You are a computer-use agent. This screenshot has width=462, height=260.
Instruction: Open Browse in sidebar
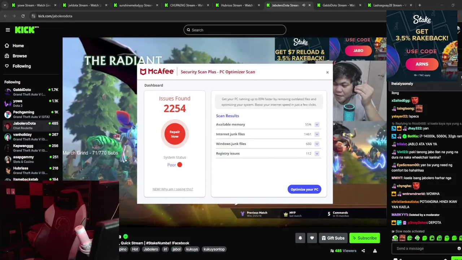(15, 56)
